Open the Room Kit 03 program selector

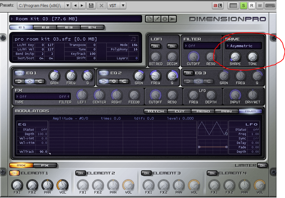(x=76, y=19)
